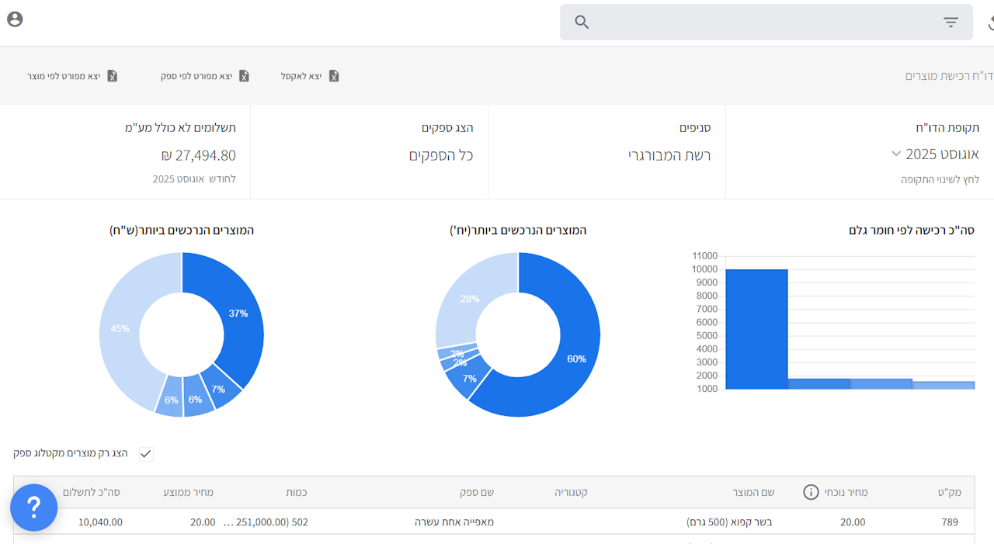Click Excel icon beside יצא מפורט לפי ספק
The height and width of the screenshot is (544, 994).
(x=244, y=76)
